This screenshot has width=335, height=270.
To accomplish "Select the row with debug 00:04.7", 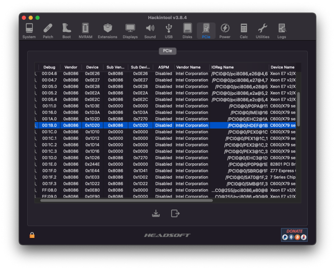I will point(165,80).
